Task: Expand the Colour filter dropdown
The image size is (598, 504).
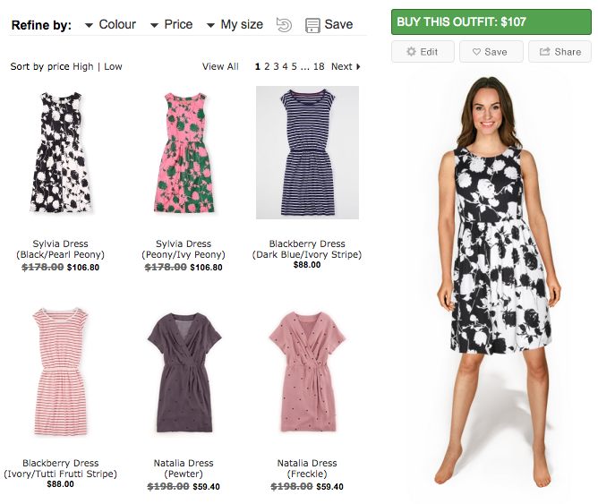Action: point(89,26)
